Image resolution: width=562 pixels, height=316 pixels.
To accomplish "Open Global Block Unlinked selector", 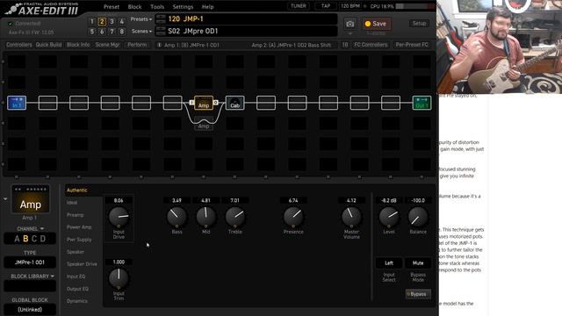I will 30,309.
